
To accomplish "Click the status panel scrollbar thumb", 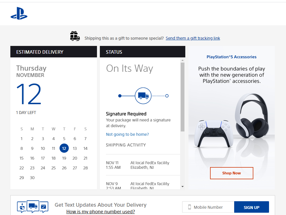I will (x=182, y=97).
